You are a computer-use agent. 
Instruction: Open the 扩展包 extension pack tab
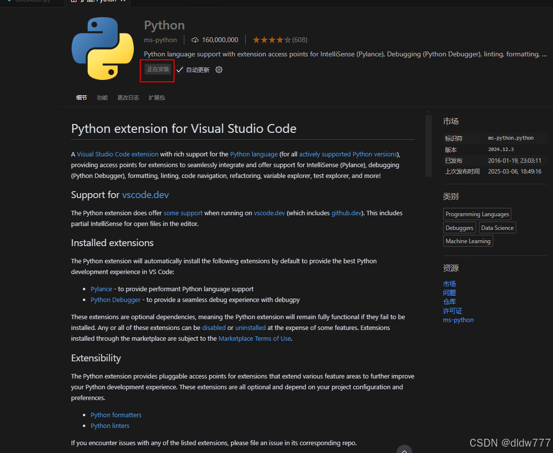(156, 98)
